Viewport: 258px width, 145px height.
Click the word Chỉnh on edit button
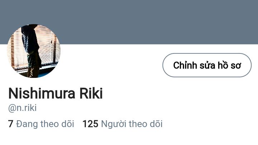pyautogui.click(x=185, y=65)
